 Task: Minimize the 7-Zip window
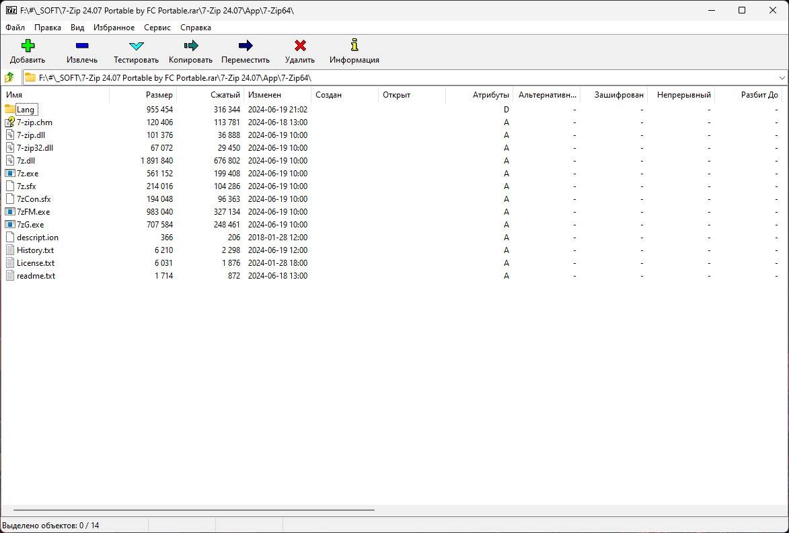(x=711, y=10)
